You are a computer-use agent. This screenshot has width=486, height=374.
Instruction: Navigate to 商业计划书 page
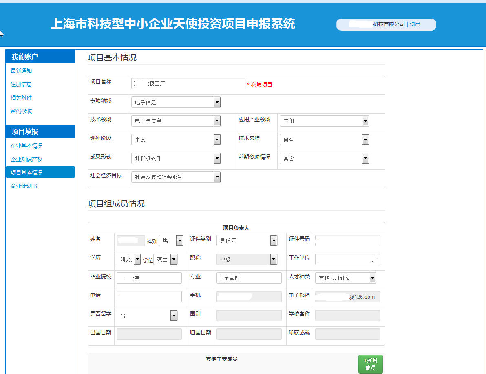(x=24, y=186)
